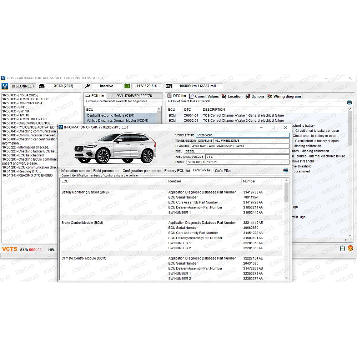The width and height of the screenshot is (357, 357).
Task: Click the 11 V / 29.8 % battery field
Action: [x=147, y=86]
